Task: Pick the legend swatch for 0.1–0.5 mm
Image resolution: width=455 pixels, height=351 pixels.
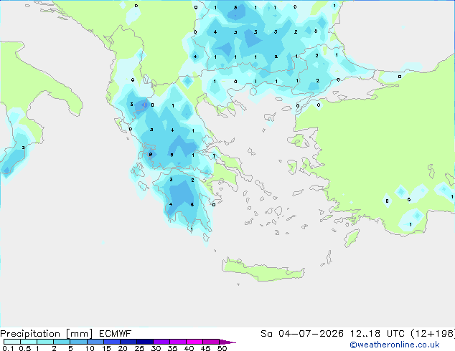Action: [x=12, y=342]
